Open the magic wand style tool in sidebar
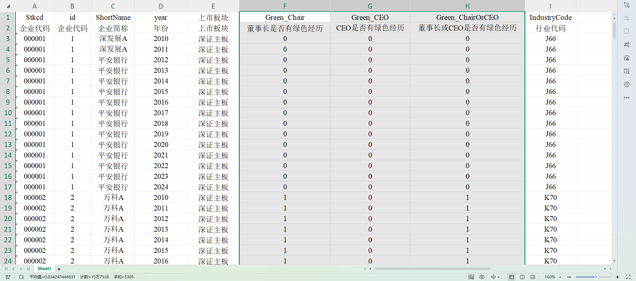Viewport: 636px width, 281px height. click(626, 45)
